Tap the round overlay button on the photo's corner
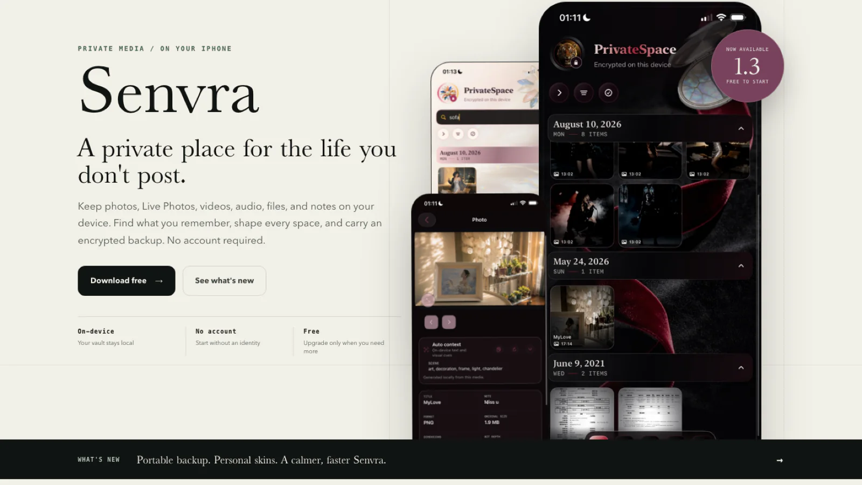This screenshot has width=862, height=485. tap(428, 300)
